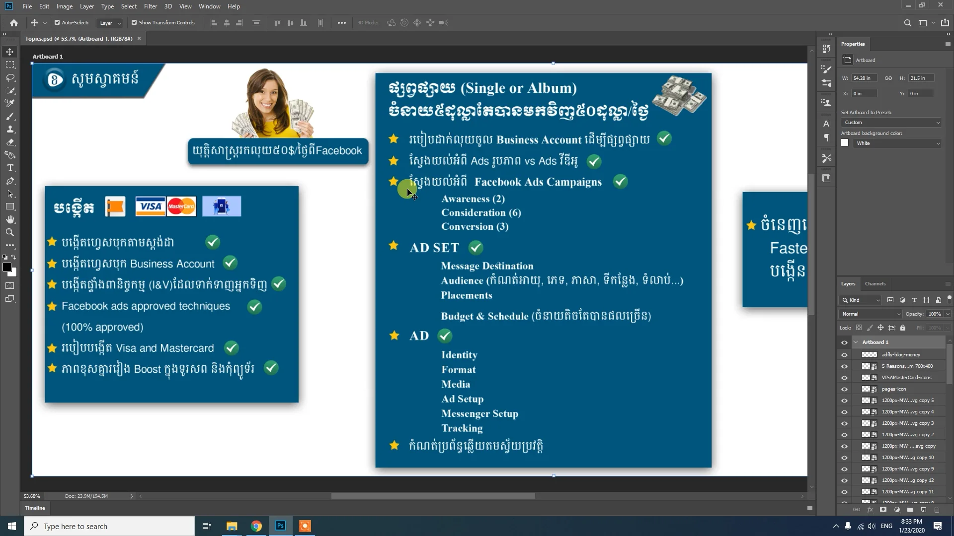This screenshot has height=536, width=954.
Task: Click the Home icon in options bar
Action: 14,23
